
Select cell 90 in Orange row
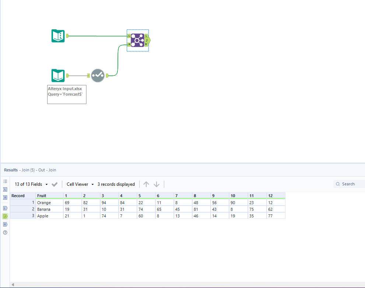point(238,203)
